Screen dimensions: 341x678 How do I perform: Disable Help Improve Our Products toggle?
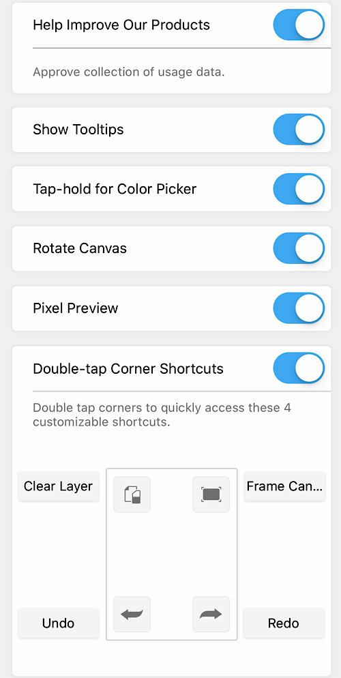pyautogui.click(x=299, y=25)
